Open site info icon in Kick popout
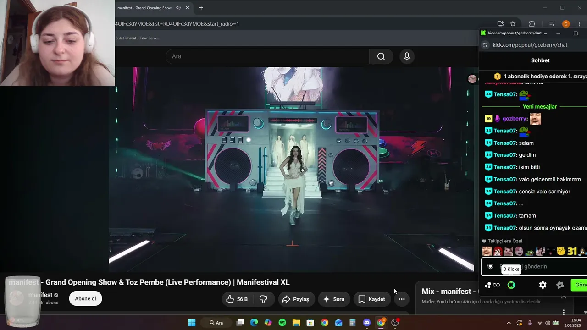Screen dimensions: 587x330 pyautogui.click(x=485, y=45)
